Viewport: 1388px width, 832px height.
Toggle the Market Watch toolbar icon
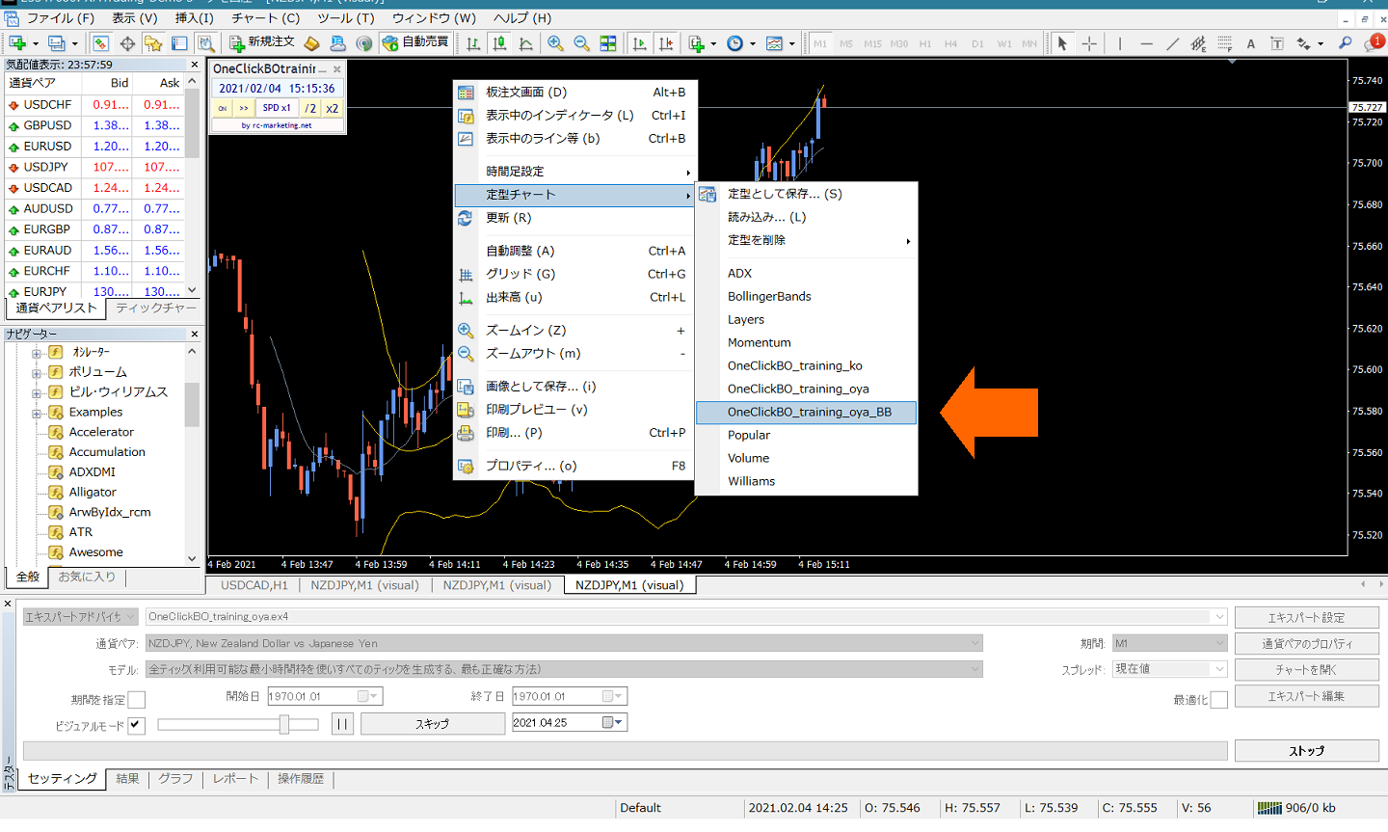point(100,43)
